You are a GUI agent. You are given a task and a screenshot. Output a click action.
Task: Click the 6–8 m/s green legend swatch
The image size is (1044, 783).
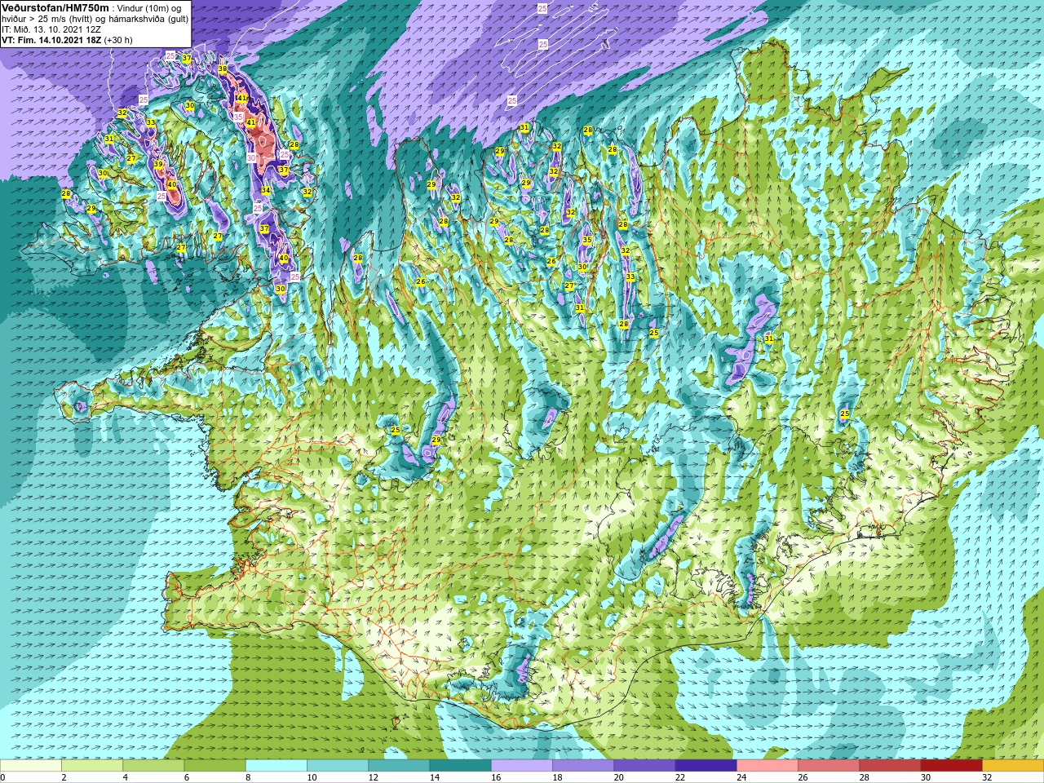(x=215, y=766)
